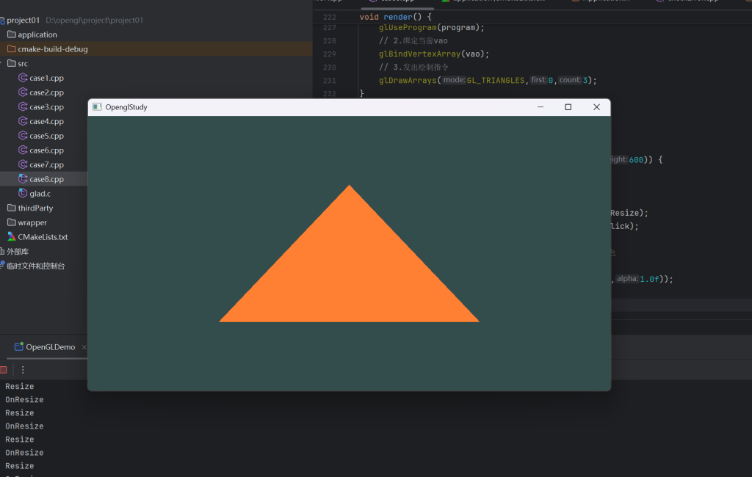
Task: Collapse the src folder arrow
Action: pyautogui.click(x=2, y=64)
